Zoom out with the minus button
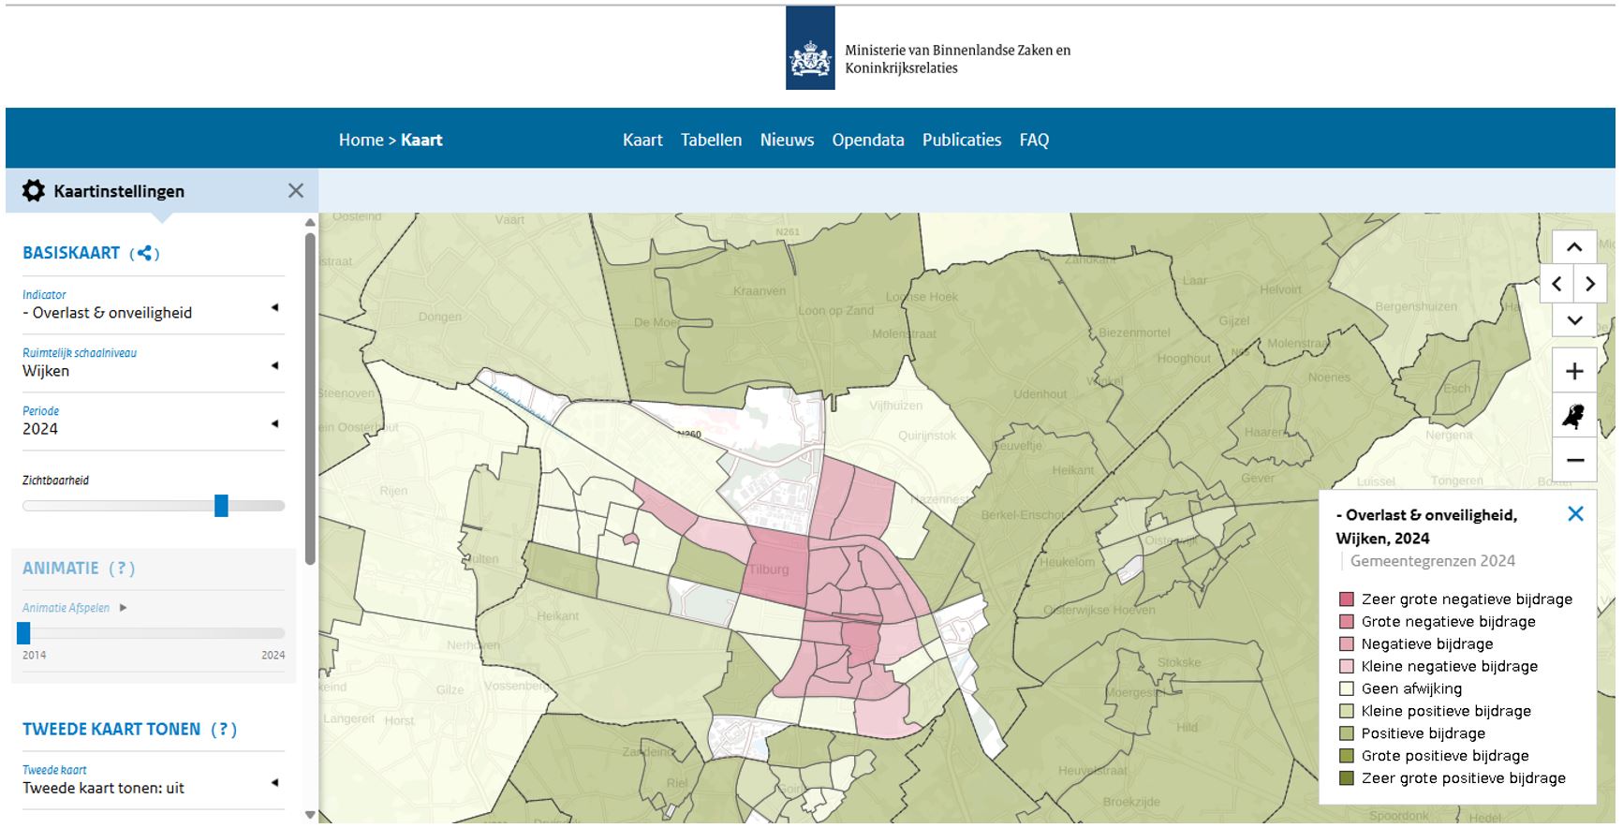This screenshot has height=828, width=1623. tap(1574, 460)
